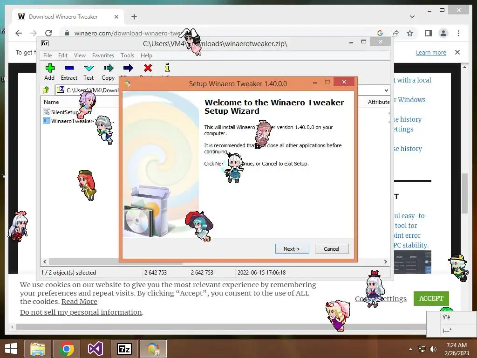Open a new Chrome tab
The image size is (477, 358).
coord(134,17)
